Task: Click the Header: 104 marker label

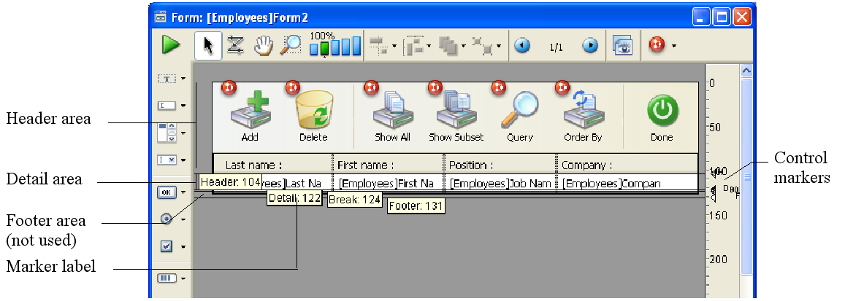Action: [230, 182]
